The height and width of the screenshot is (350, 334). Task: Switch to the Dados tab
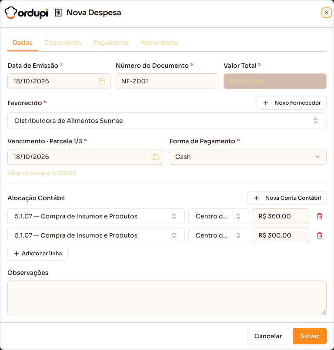(23, 43)
